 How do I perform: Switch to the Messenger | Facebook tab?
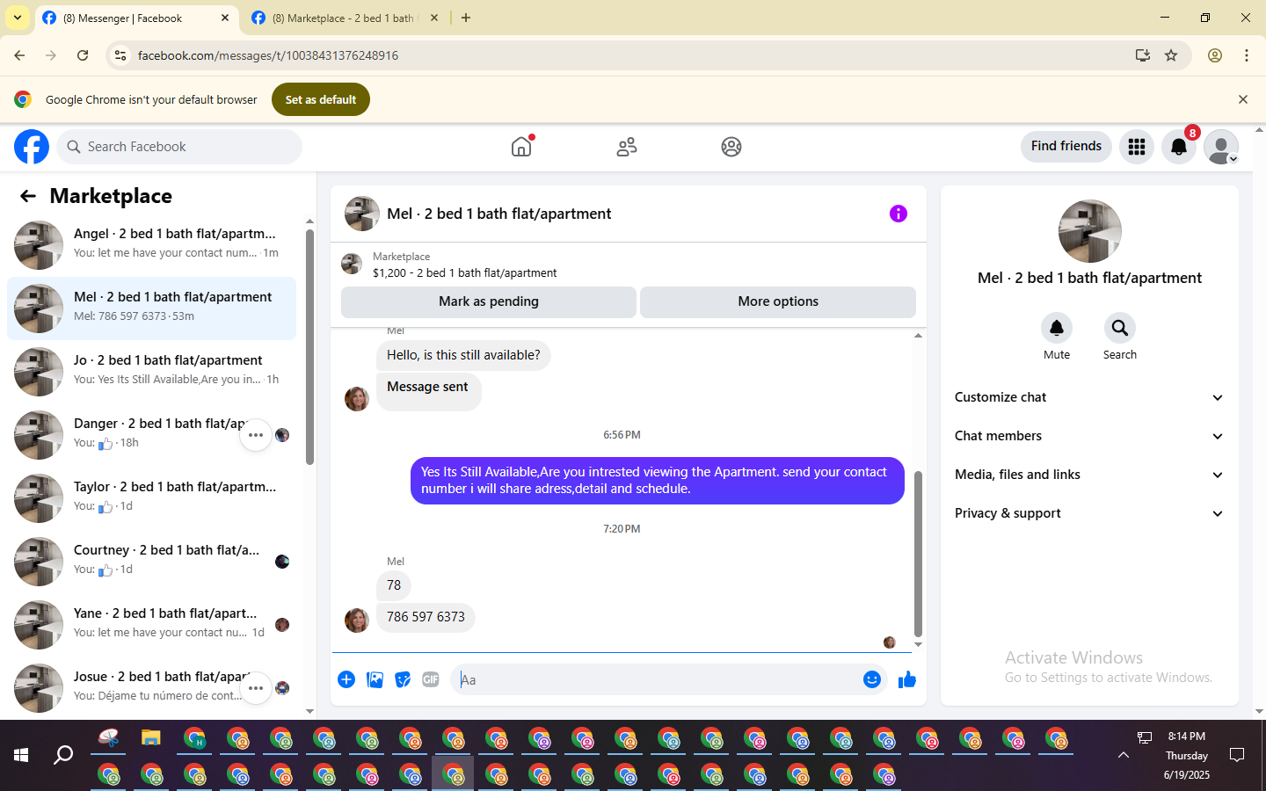(135, 18)
